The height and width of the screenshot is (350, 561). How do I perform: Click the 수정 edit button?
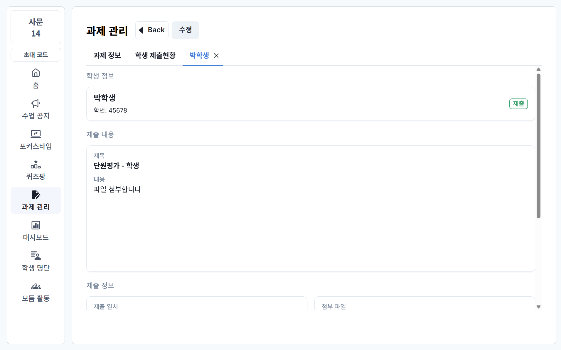185,30
